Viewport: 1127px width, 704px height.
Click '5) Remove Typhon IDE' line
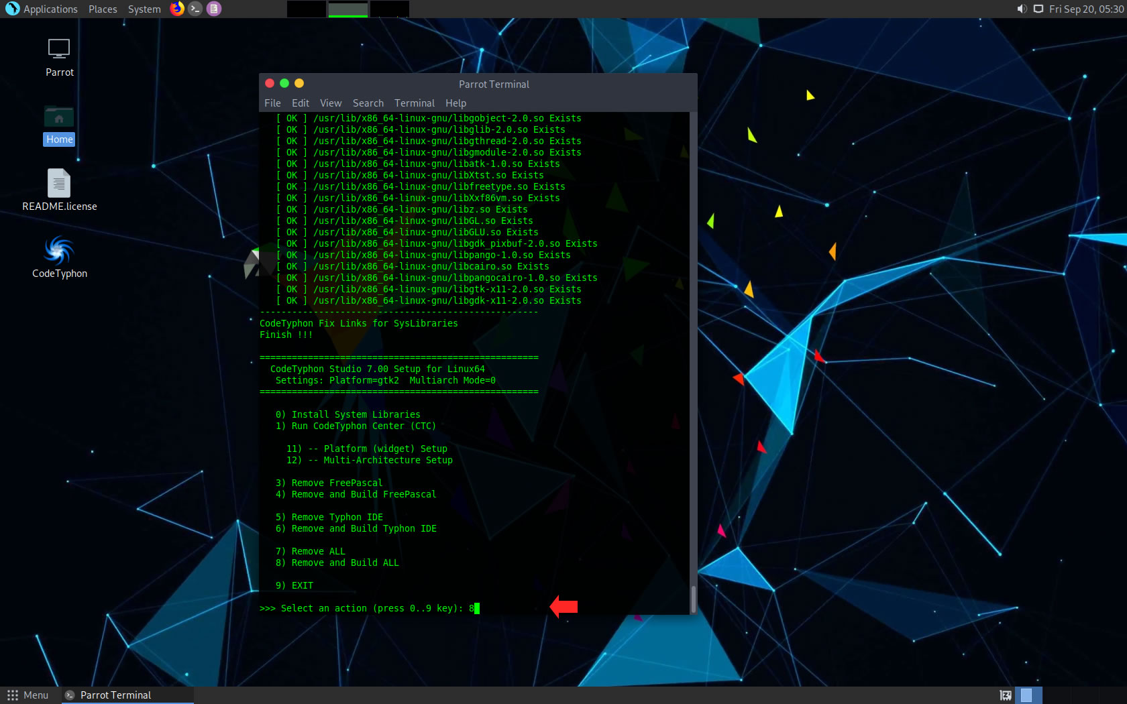[329, 518]
